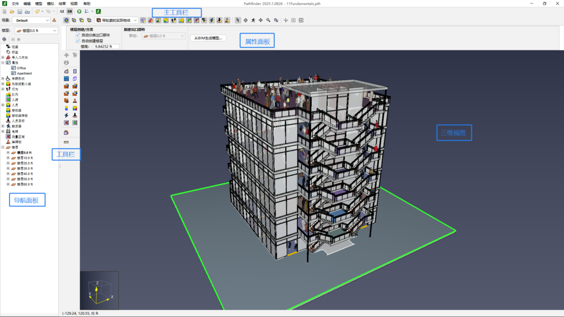Open the 结果 menu
The height and width of the screenshot is (317, 564).
[x=62, y=3]
